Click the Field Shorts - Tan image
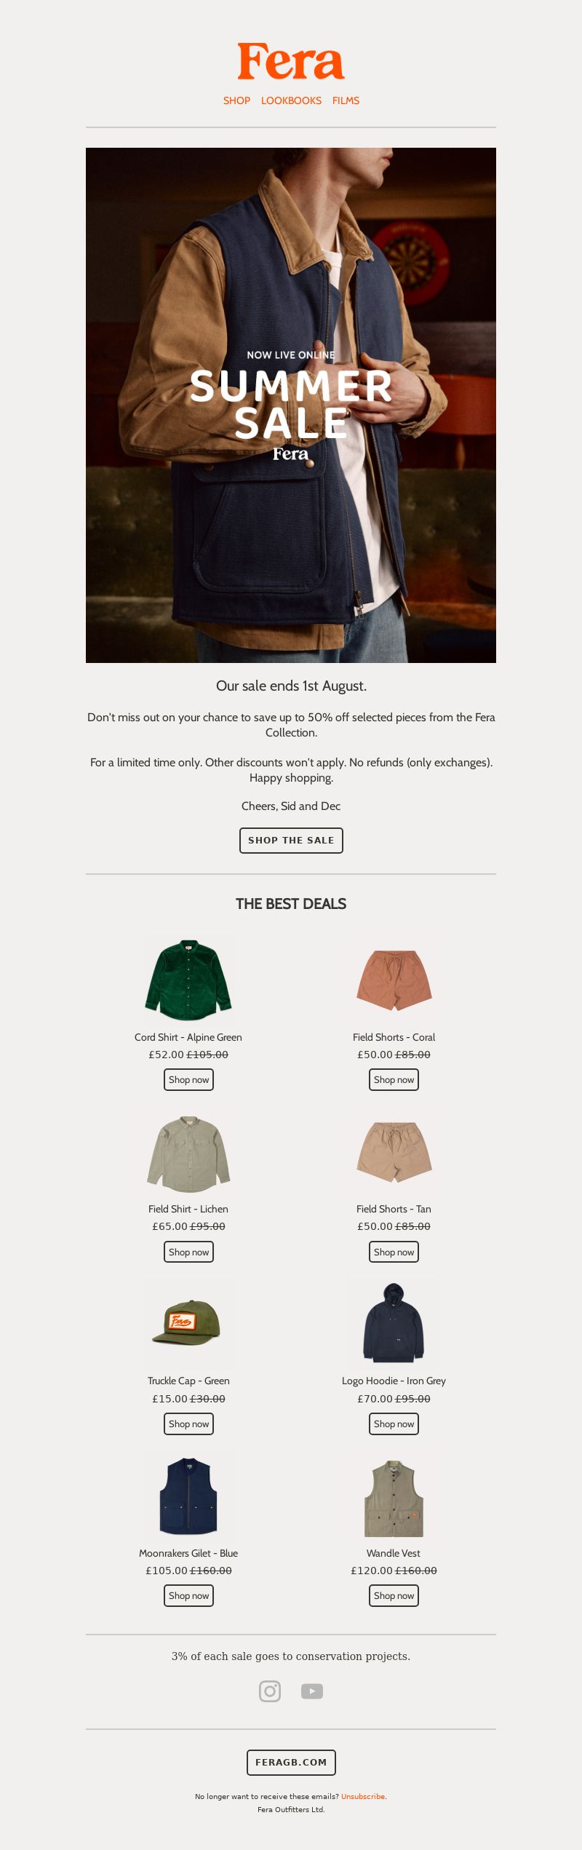Screen dimensions: 582x1850 (x=394, y=1151)
